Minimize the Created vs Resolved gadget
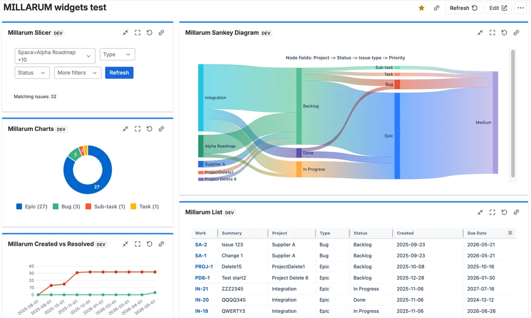Screen dimensions: 531x318 coord(126,244)
